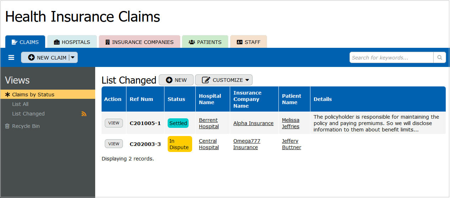Click the Patients tab people icon

click(192, 42)
